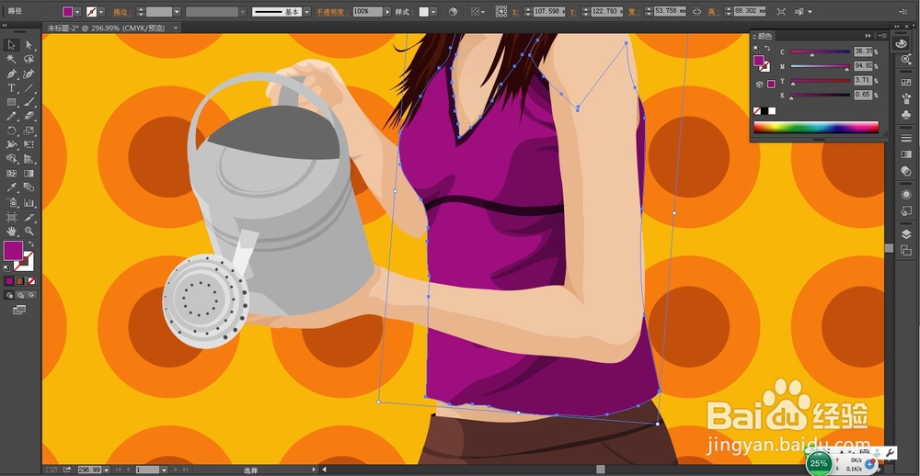Viewport: 920px width, 476px height.
Task: Select the Selection tool (black arrow)
Action: click(11, 45)
